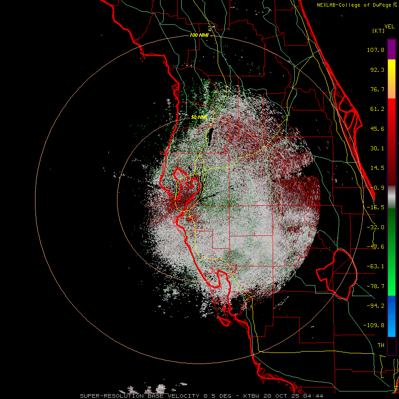
Task: Click the 107.8 scale value
Action: click(x=376, y=50)
